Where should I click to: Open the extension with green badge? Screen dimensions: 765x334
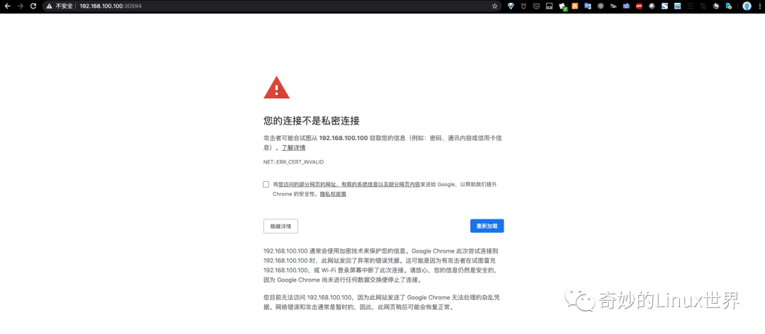[x=562, y=7]
